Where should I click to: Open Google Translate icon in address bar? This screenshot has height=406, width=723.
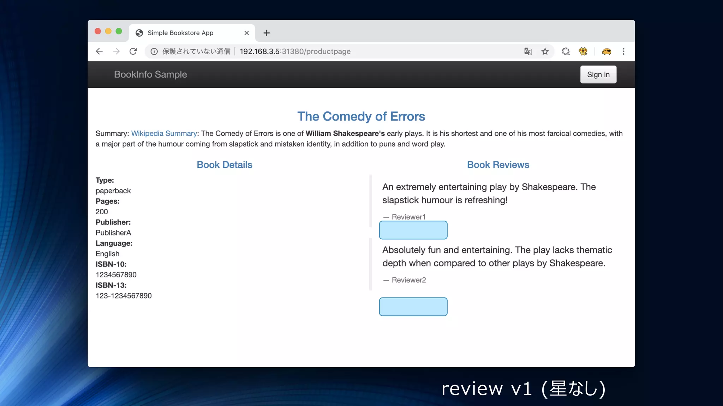click(528, 51)
